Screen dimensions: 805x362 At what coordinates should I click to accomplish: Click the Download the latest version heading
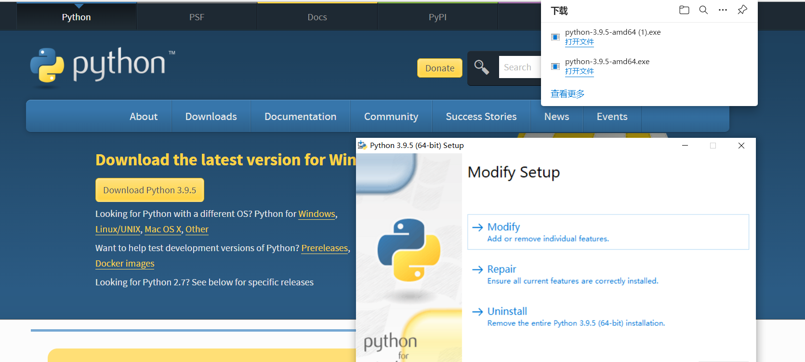pos(225,160)
